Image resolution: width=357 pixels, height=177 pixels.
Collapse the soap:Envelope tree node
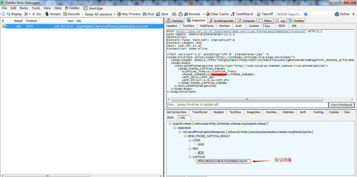tap(170, 124)
